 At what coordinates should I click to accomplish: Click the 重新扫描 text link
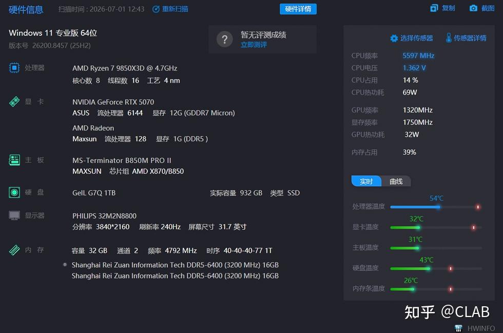175,9
